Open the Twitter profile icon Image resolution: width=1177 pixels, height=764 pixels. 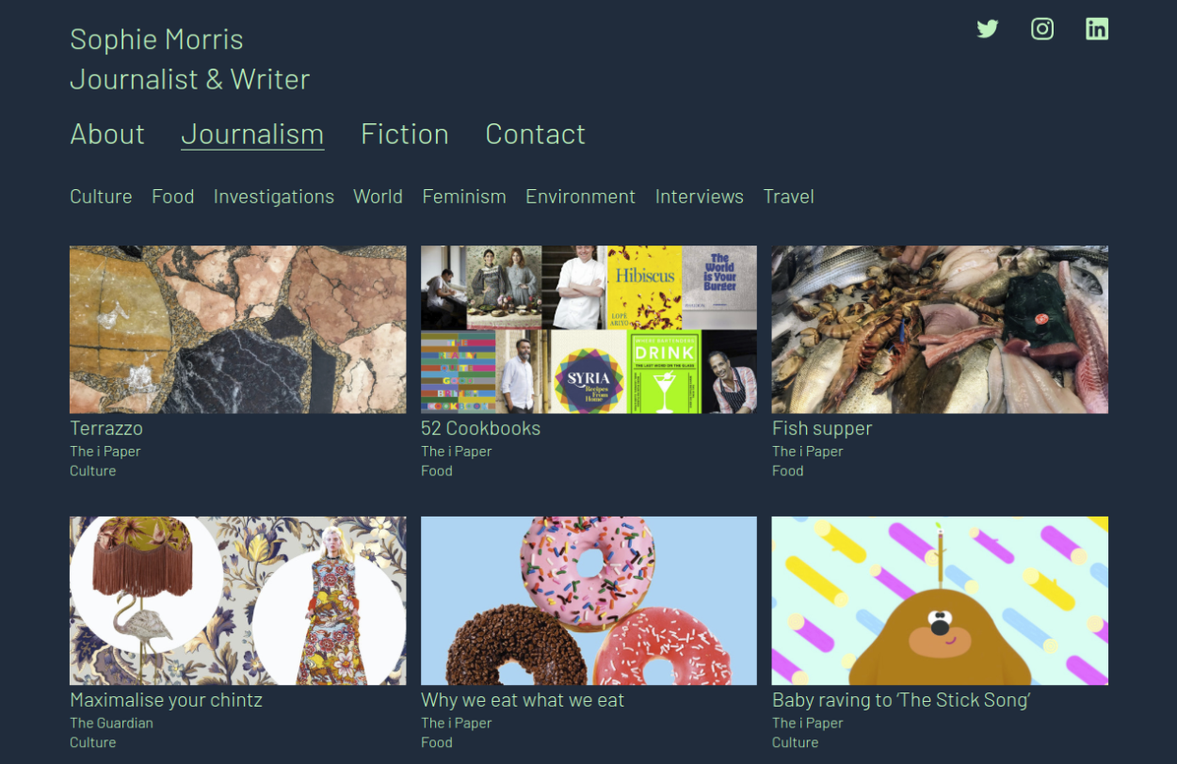click(x=987, y=29)
